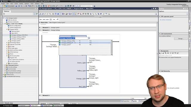Open the Insert menu
Image resolution: width=191 pixels, height=107 pixels.
[x=16, y=4]
